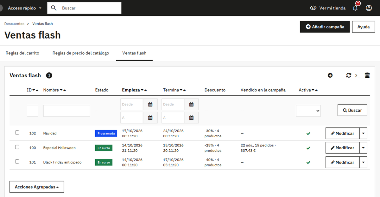Expand actions arrow for Especial Halloween row
The image size is (380, 197).
(363, 148)
